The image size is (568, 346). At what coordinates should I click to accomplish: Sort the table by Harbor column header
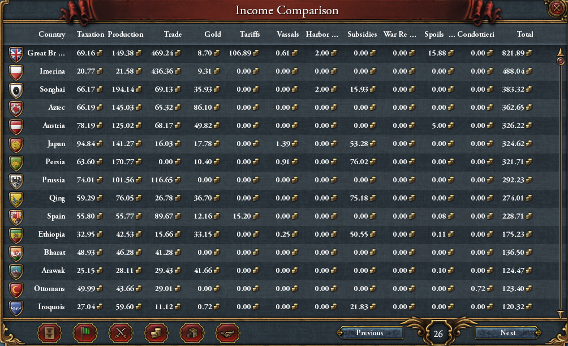322,34
